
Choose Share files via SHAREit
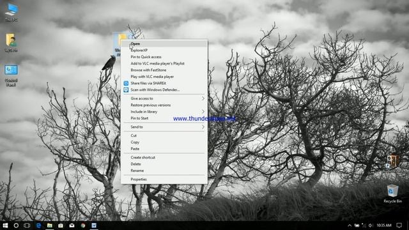[x=164, y=83]
